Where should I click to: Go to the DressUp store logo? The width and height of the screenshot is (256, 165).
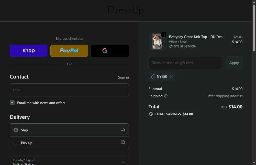click(126, 10)
